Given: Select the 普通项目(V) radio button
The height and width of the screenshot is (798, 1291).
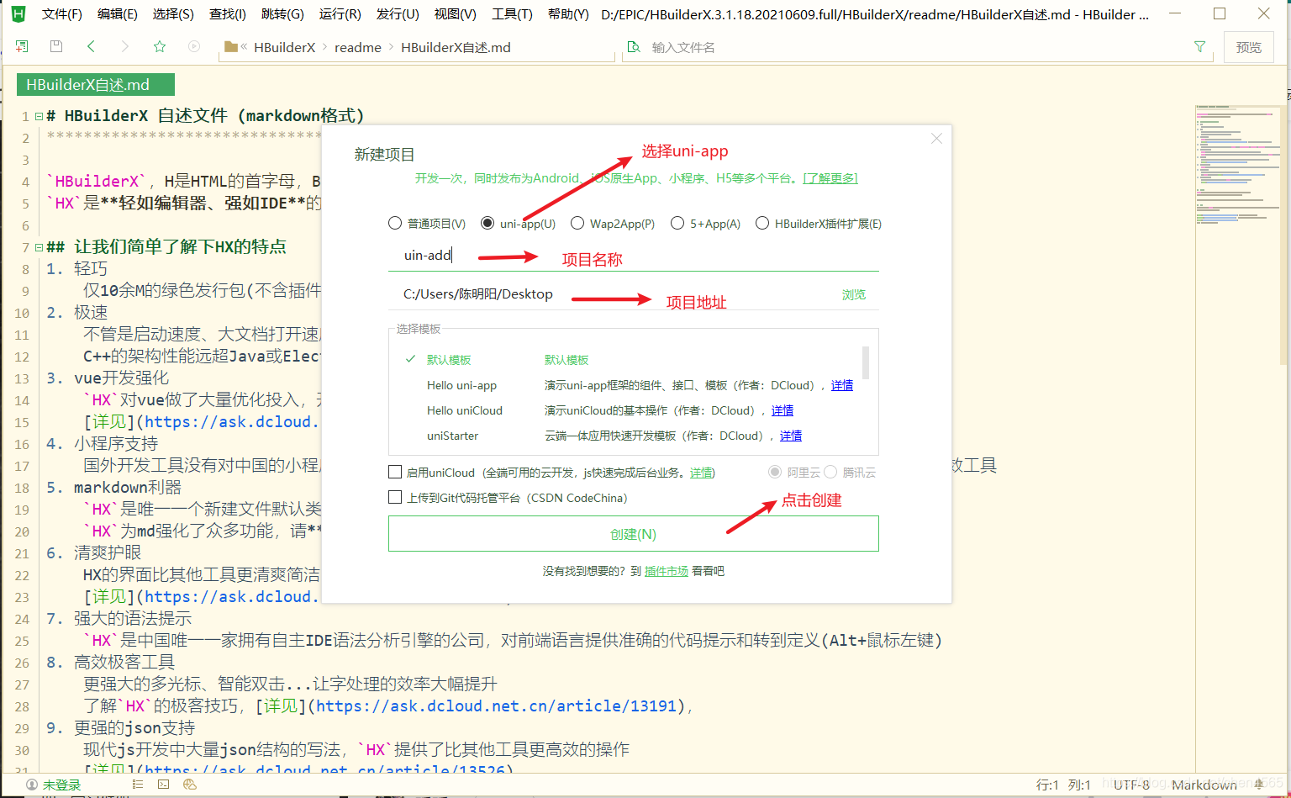Looking at the screenshot, I should [395, 223].
